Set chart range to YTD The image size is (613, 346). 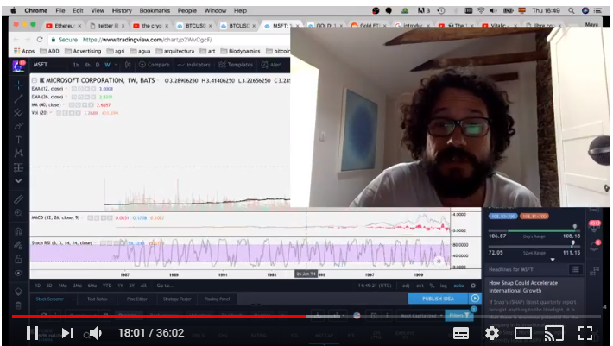[x=107, y=286]
